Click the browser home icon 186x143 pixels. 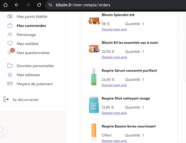pyautogui.click(x=6, y=5)
